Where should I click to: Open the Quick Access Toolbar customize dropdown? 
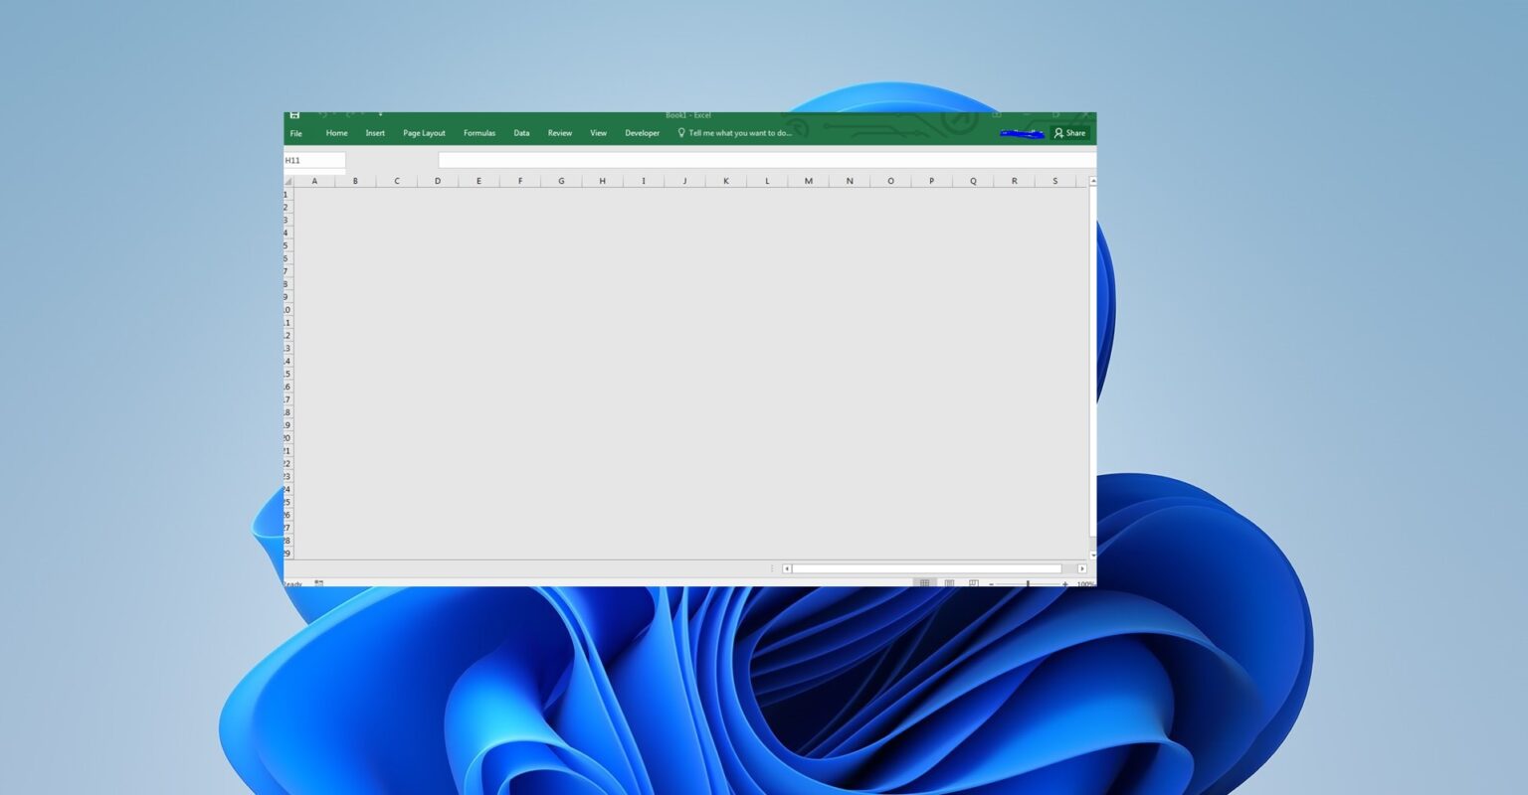[x=379, y=114]
